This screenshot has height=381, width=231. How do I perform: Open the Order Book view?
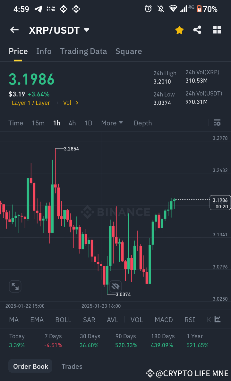[x=30, y=366]
